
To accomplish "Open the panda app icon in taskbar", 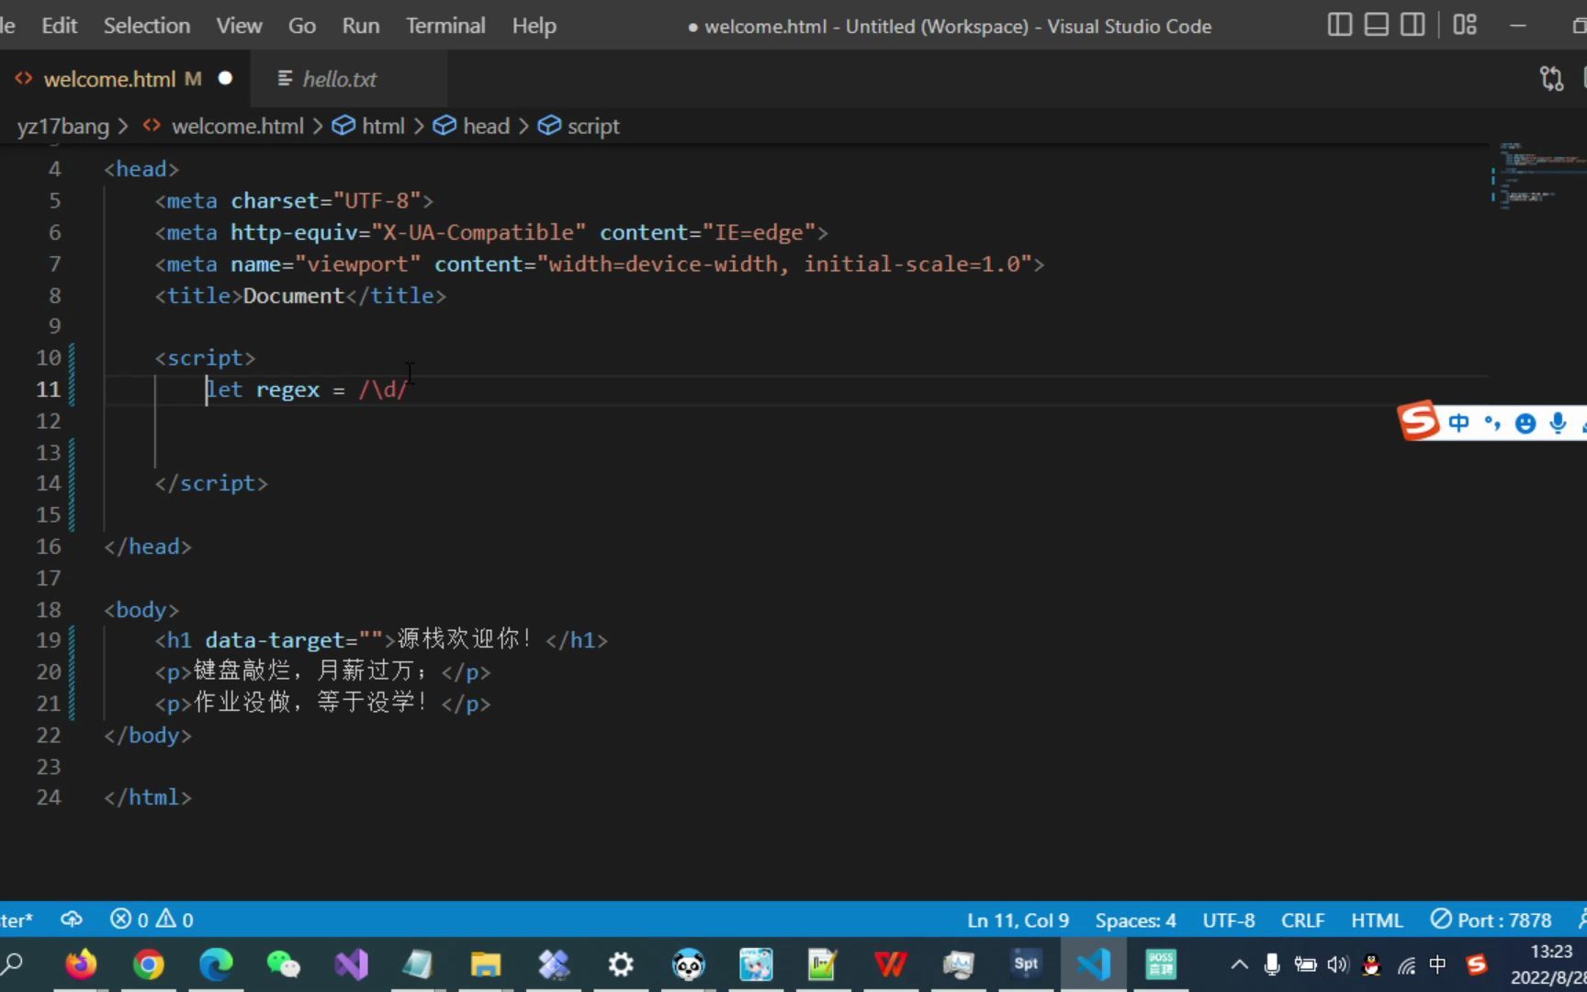I will pos(688,964).
